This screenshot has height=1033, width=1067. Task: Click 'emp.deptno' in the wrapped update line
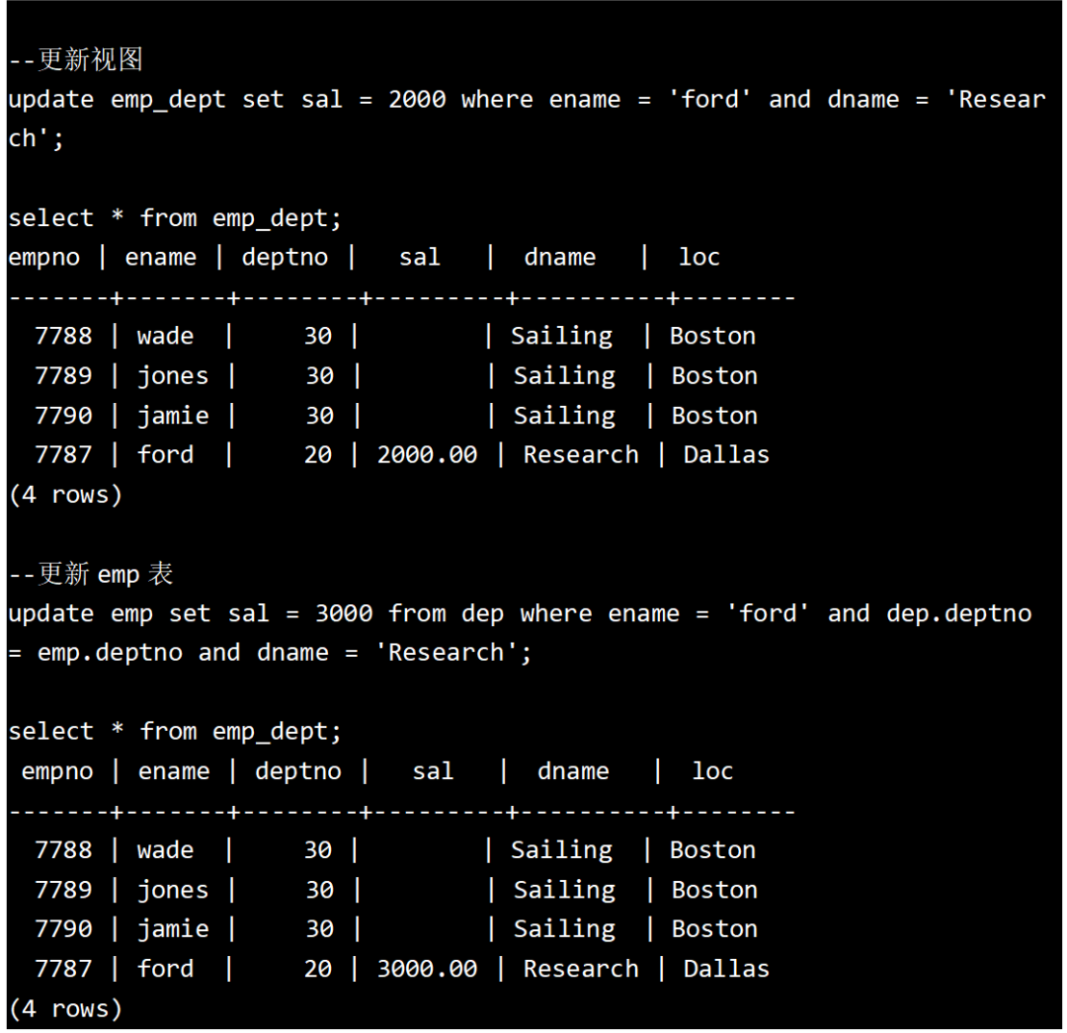coord(110,653)
